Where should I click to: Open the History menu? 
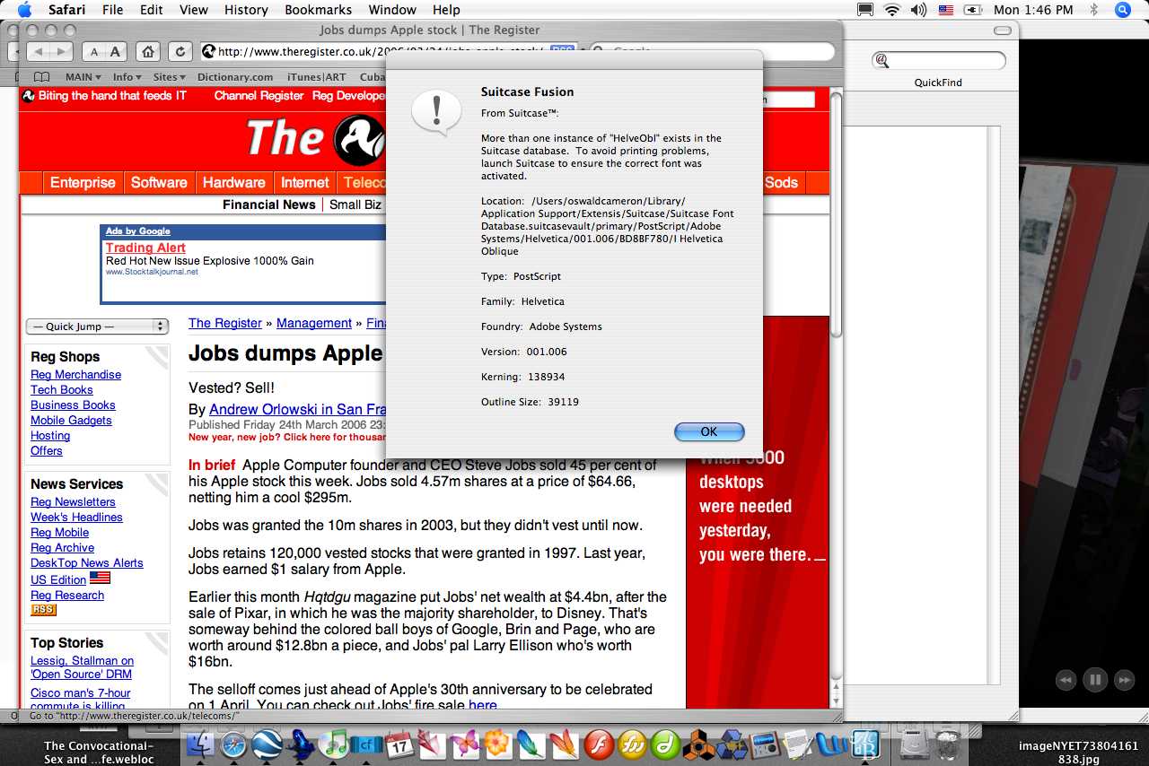pyautogui.click(x=246, y=10)
